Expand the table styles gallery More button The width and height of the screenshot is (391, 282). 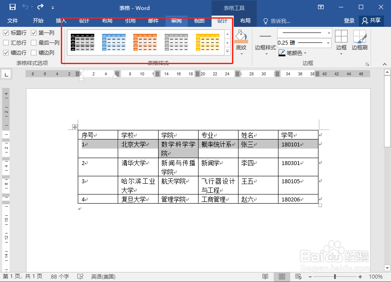coord(227,51)
